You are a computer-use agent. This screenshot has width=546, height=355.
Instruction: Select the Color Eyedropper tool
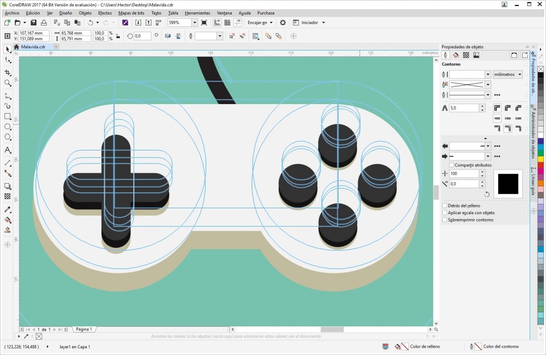7,210
